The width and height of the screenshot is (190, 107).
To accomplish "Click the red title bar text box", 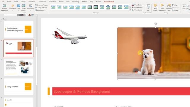I will tap(121, 91).
